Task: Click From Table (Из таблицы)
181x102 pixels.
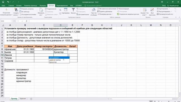Action: pyautogui.click(x=24, y=12)
